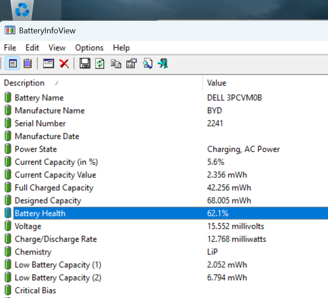The image size is (328, 298).
Task: Click the BatteryInfoView title bar app icon
Action: coord(10,30)
